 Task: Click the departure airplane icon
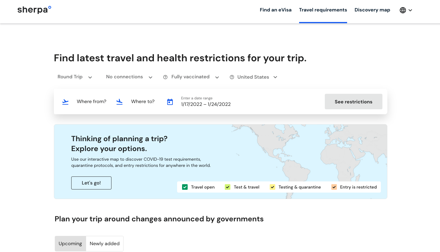point(65,102)
